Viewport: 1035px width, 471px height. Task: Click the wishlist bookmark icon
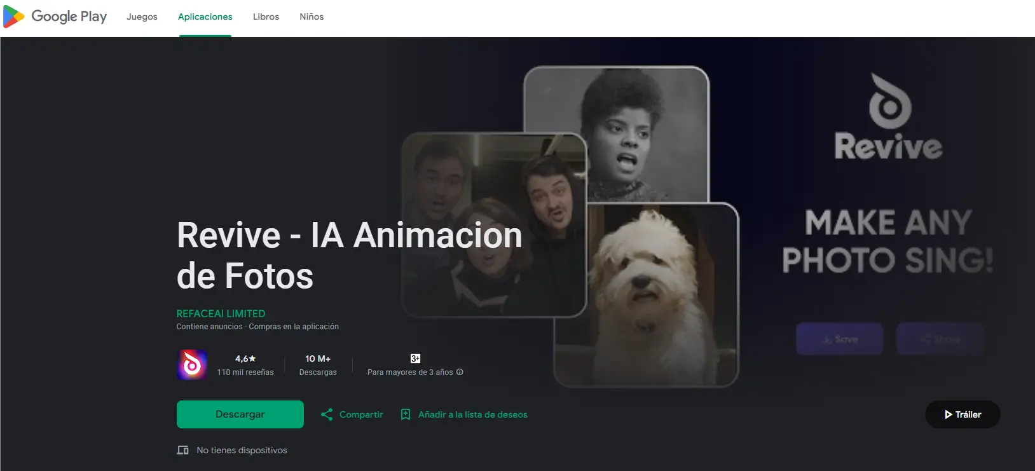[406, 414]
